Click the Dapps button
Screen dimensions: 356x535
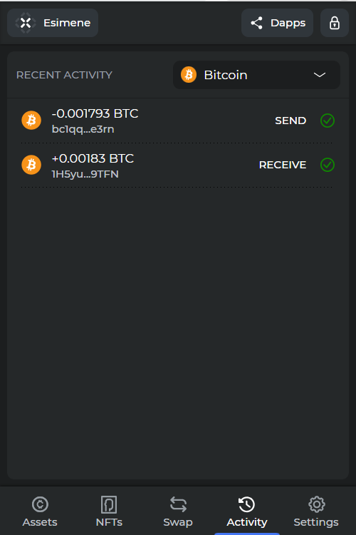tap(277, 23)
